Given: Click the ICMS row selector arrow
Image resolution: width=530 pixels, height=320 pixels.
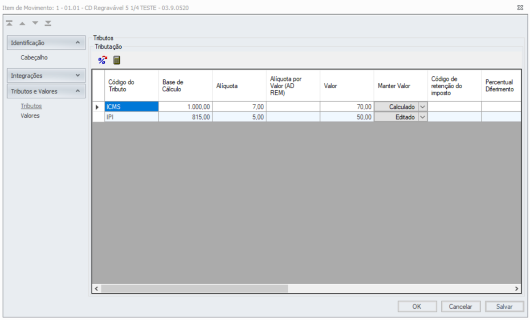Looking at the screenshot, I should pyautogui.click(x=98, y=107).
